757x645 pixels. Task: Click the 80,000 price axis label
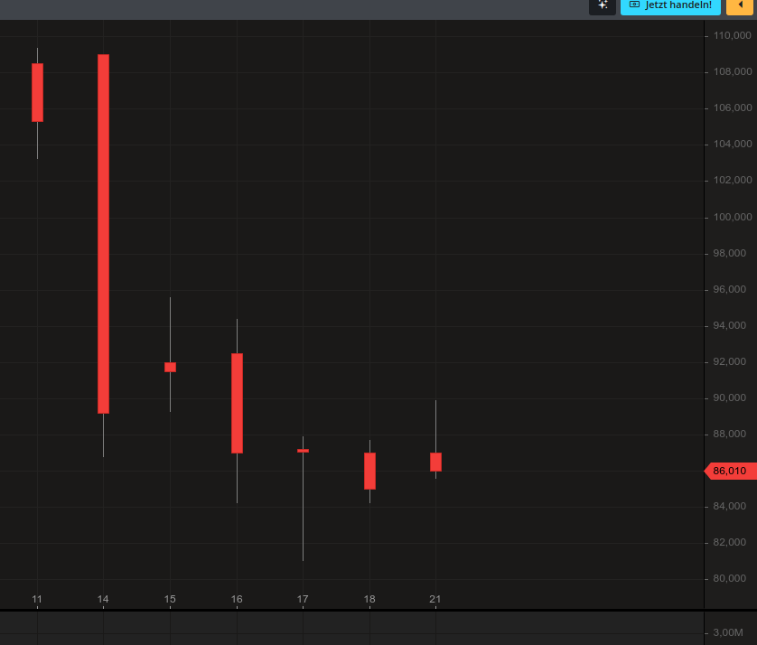coord(732,578)
